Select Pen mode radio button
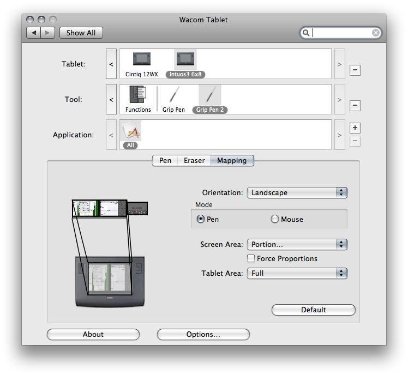The image size is (408, 375). [x=201, y=219]
